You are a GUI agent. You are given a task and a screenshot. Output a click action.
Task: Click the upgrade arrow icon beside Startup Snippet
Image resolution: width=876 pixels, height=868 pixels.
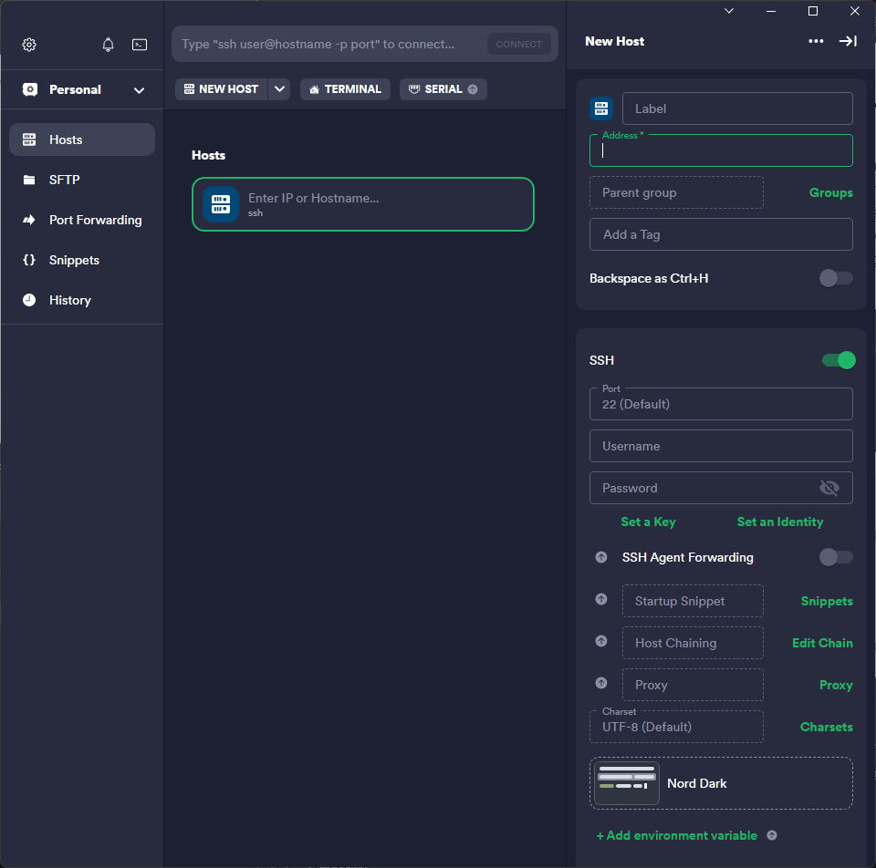pyautogui.click(x=601, y=599)
